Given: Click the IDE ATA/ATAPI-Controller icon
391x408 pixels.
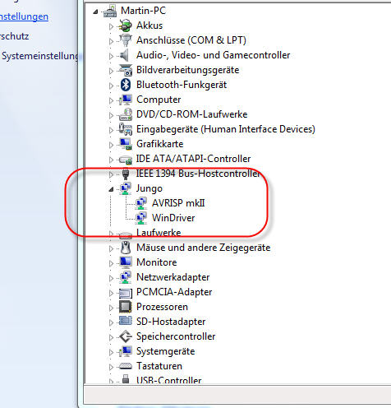Looking at the screenshot, I should pyautogui.click(x=126, y=160).
